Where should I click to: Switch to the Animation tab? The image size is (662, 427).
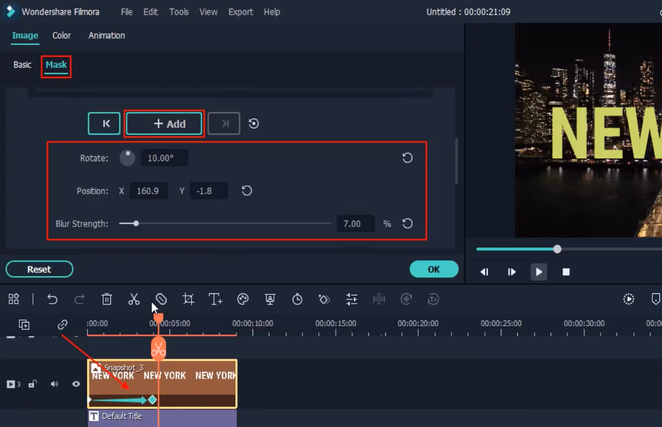(x=106, y=35)
